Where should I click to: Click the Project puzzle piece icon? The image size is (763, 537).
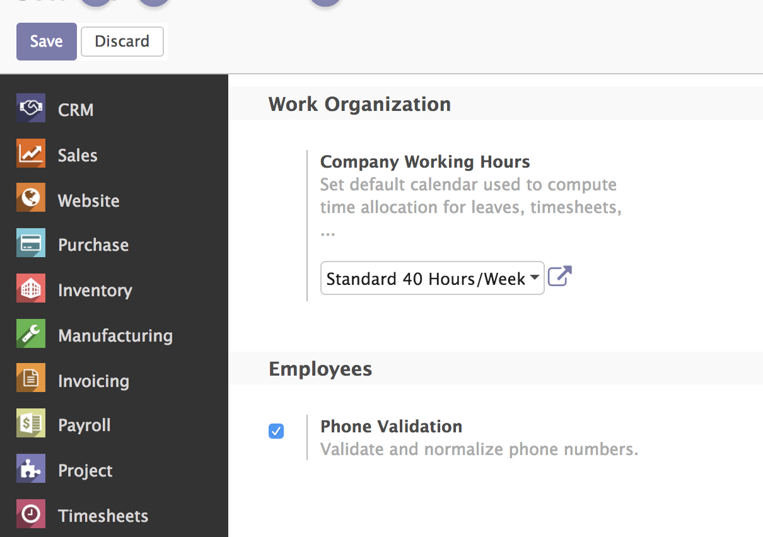[x=31, y=469]
